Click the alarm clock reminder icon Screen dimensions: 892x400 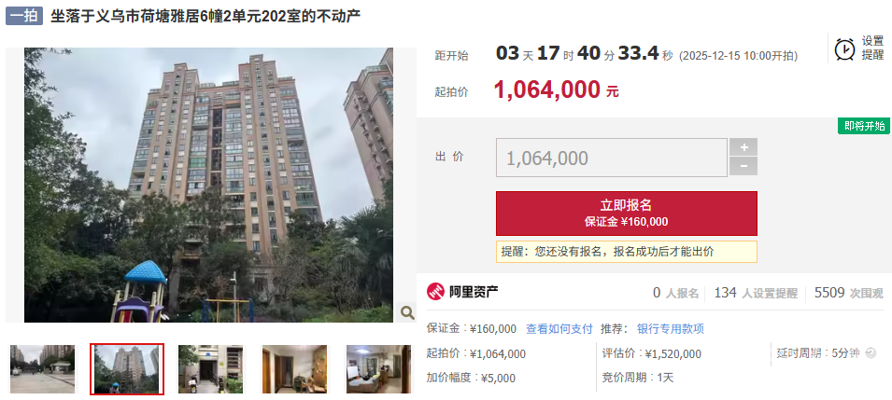pyautogui.click(x=844, y=48)
